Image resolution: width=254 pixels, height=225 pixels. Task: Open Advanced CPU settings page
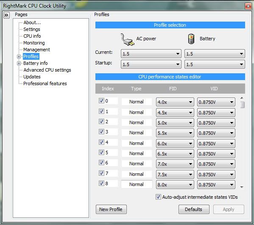pyautogui.click(x=47, y=70)
